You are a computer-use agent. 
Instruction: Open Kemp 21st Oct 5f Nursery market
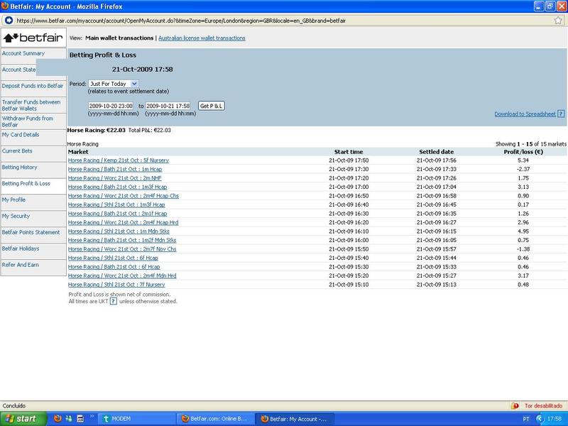click(x=119, y=160)
